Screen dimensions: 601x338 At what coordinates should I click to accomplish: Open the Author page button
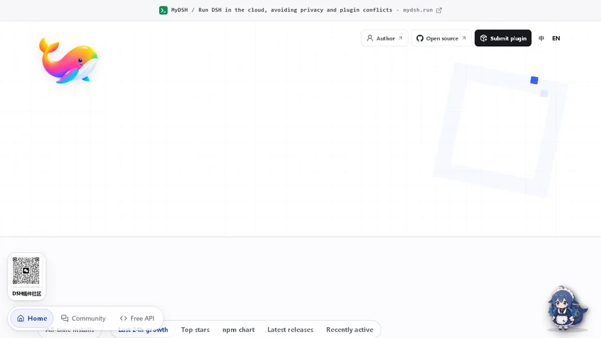[x=385, y=38]
